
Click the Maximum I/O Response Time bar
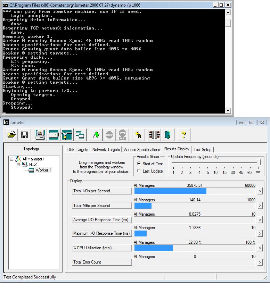coord(195,234)
